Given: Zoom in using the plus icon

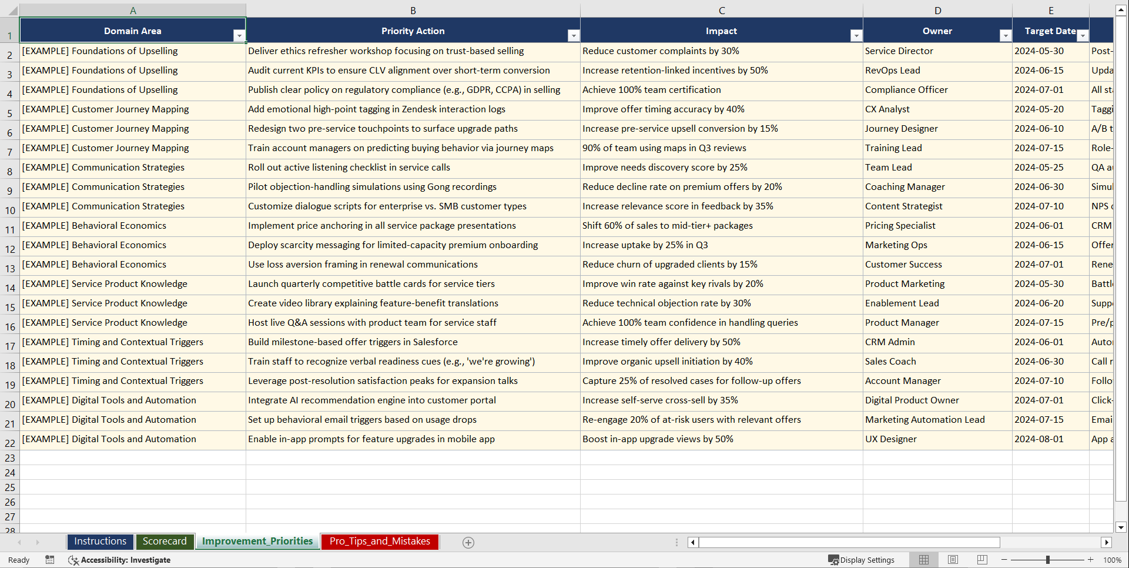Looking at the screenshot, I should (x=1091, y=560).
